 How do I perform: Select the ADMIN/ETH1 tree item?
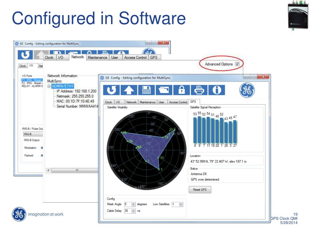pos(62,86)
